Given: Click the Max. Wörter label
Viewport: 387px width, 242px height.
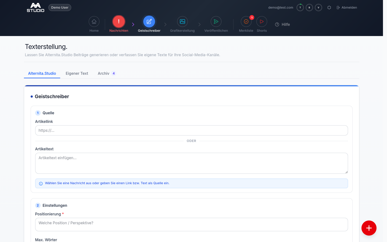Looking at the screenshot, I should pyautogui.click(x=46, y=240).
